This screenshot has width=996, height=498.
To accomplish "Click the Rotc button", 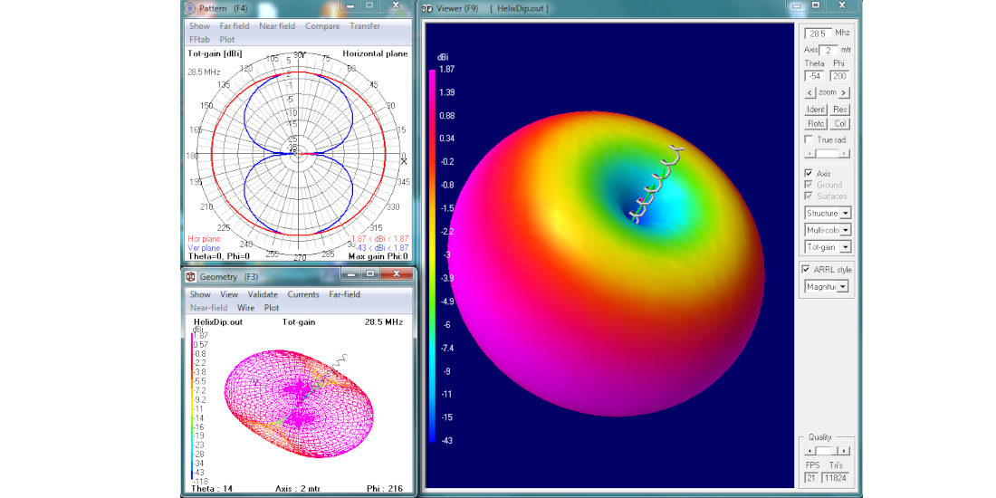I will tap(816, 124).
